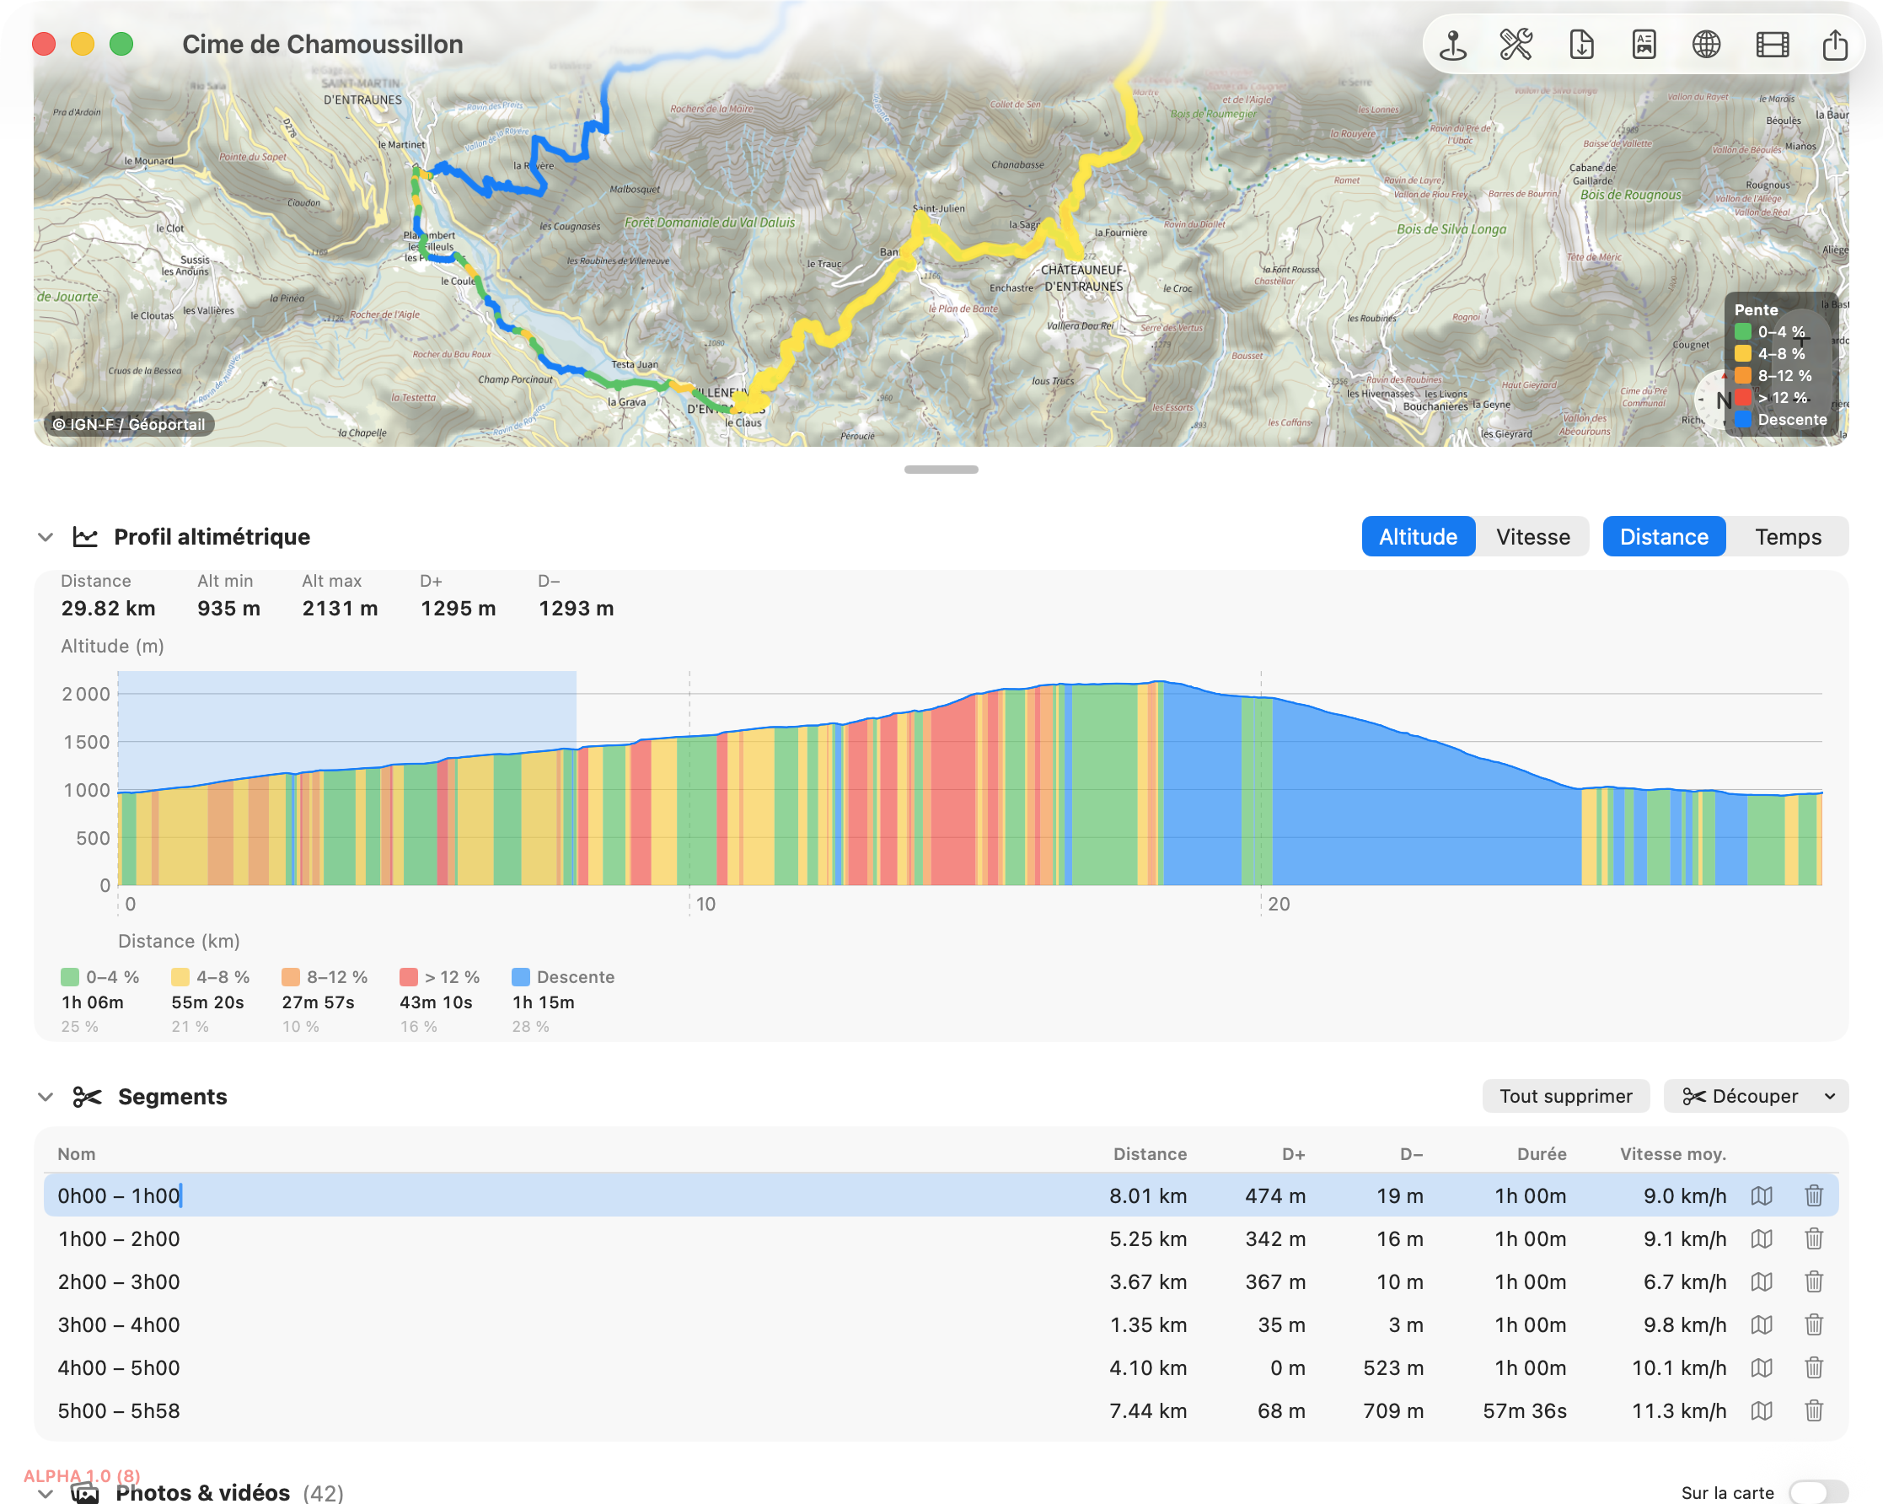Screen dimensions: 1883x1504
Task: Show segment 4h00 – 5h00 on map
Action: click(1762, 1367)
